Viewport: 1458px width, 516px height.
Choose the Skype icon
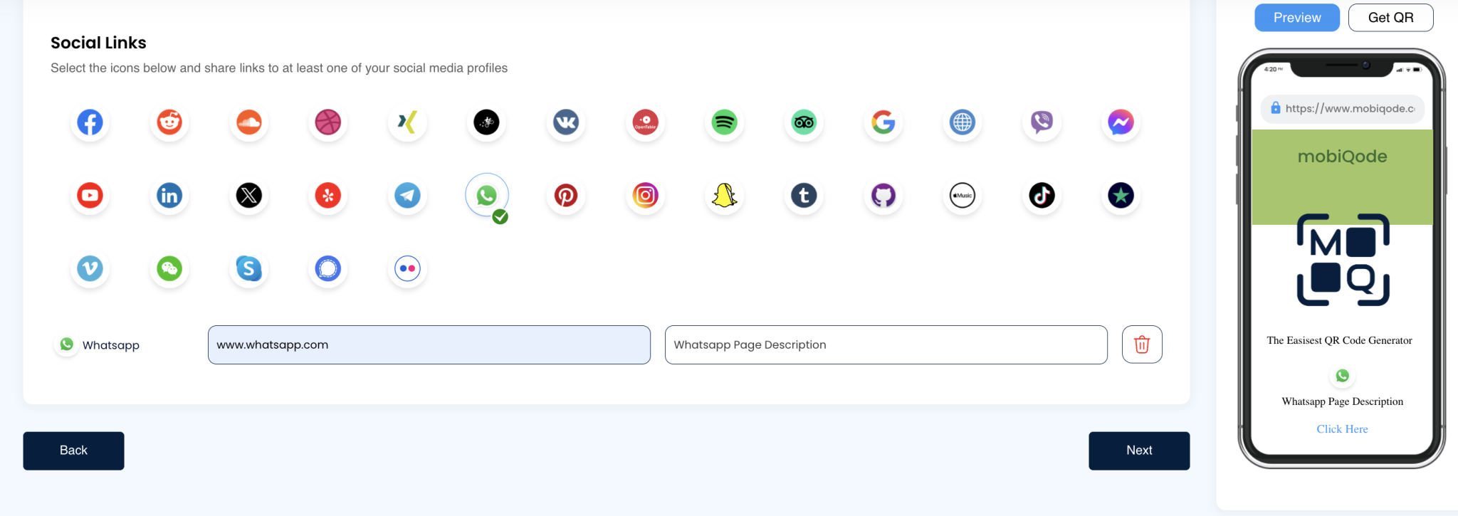(248, 269)
